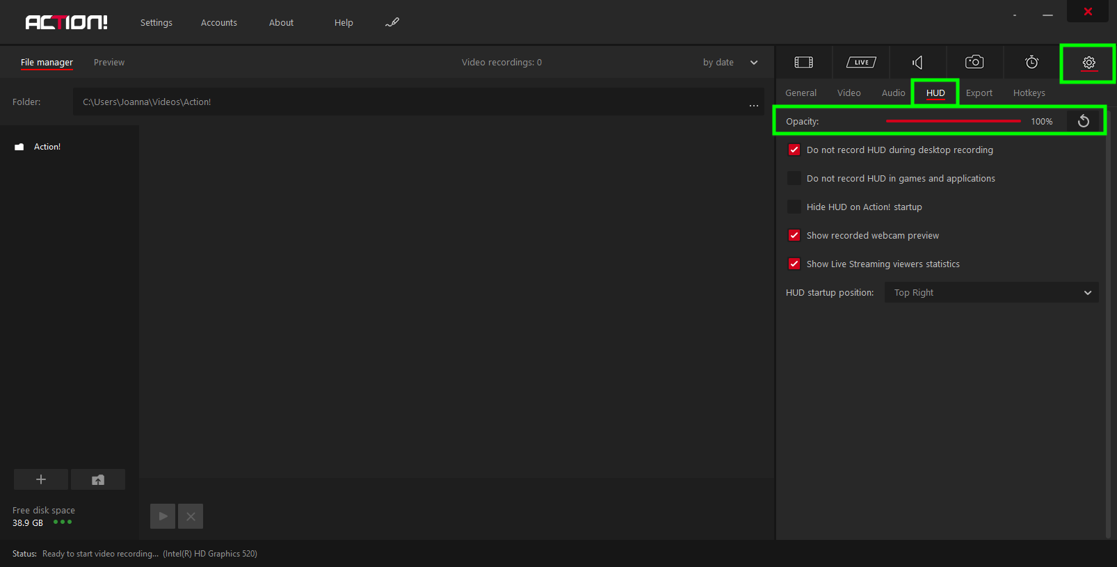Toggle Show recorded webcam preview checkbox
The height and width of the screenshot is (567, 1117).
coord(794,235)
